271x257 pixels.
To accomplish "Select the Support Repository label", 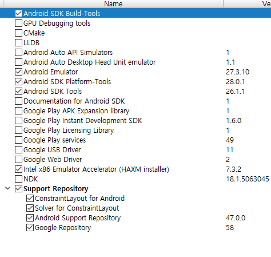I will click(56, 189).
